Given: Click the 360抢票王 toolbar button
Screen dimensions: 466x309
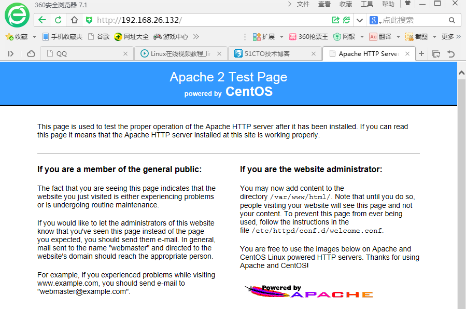Looking at the screenshot, I should click(308, 37).
